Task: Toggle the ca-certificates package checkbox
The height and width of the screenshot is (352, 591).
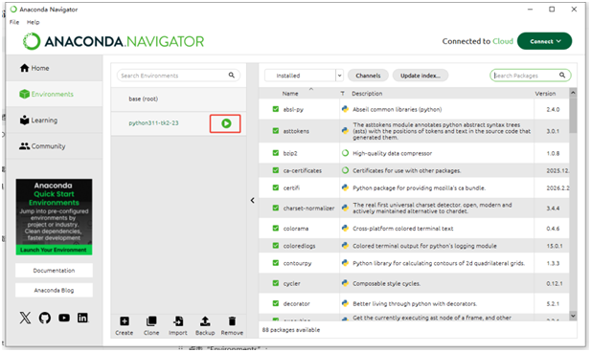Action: pos(276,170)
